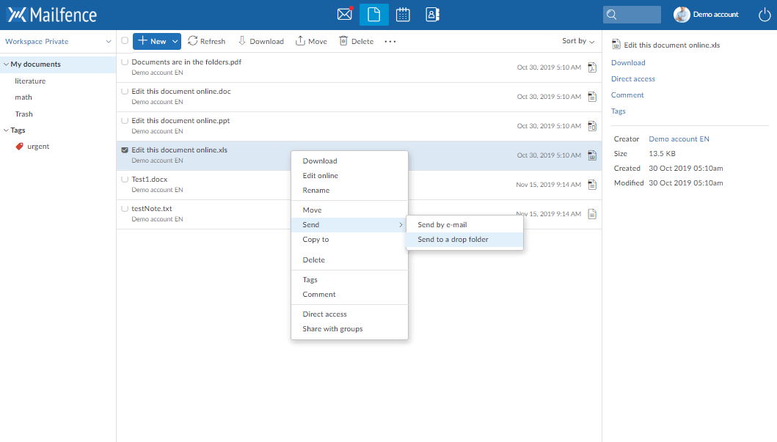Toggle the select-all checkbox in toolbar
The width and height of the screenshot is (777, 442).
125,41
